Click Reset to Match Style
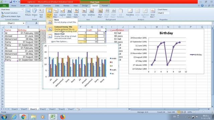This screenshot has width=214, height=120. tap(11, 16)
